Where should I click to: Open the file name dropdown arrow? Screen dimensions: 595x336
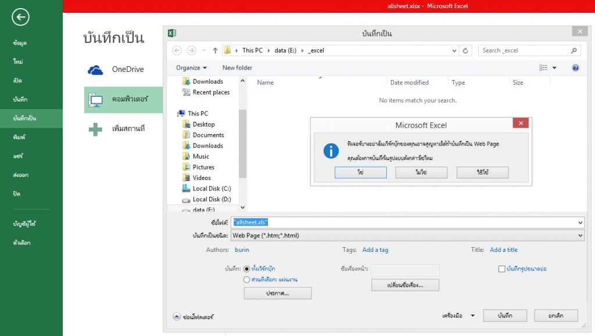(580, 222)
